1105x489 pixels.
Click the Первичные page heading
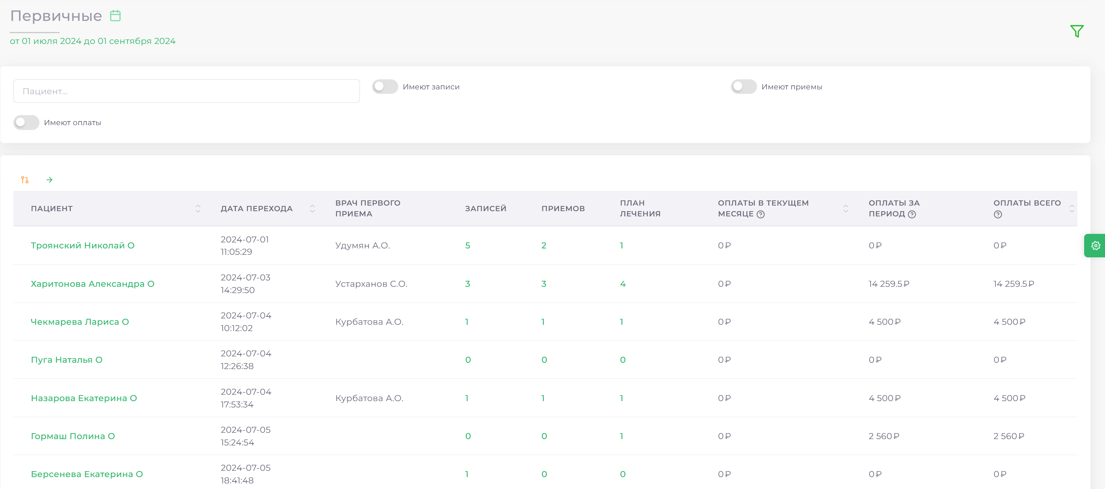pos(56,16)
